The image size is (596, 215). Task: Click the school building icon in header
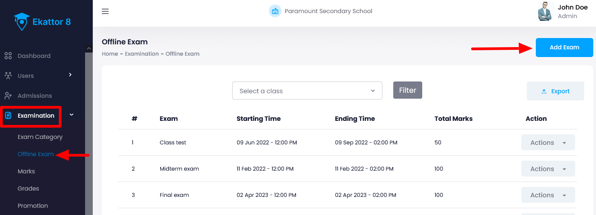click(275, 11)
